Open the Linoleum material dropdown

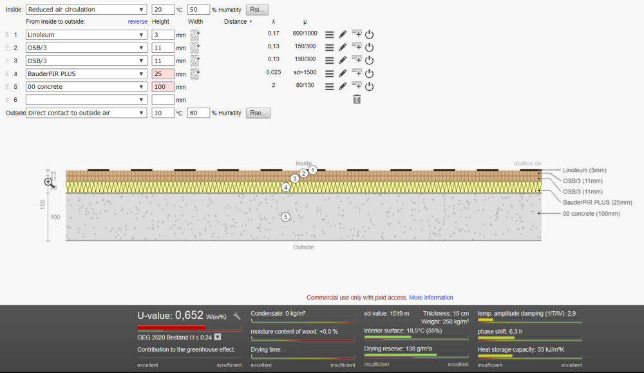[86, 35]
